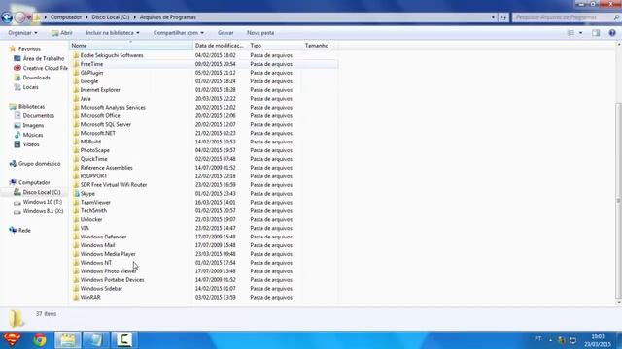Click the Gravar button
Viewport: 622px width, 349px height.
(x=225, y=33)
